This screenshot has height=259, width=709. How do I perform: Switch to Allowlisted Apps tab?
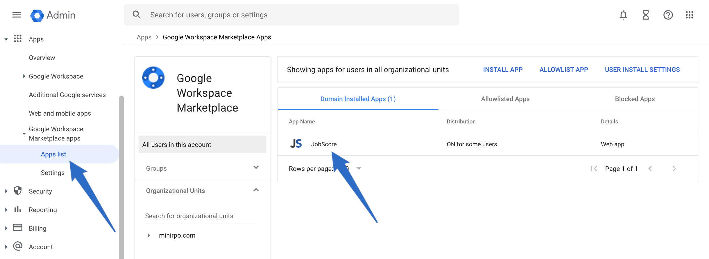(x=505, y=99)
